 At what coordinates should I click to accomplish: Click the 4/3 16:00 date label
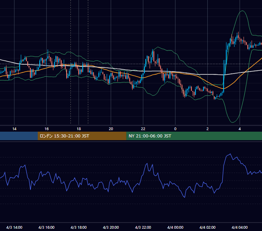[x=47, y=227]
